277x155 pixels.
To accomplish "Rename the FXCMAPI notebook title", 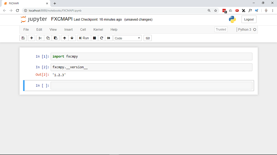I will point(62,19).
